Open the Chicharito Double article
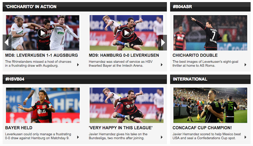Viewport: 253px width, 146px height. [x=195, y=55]
